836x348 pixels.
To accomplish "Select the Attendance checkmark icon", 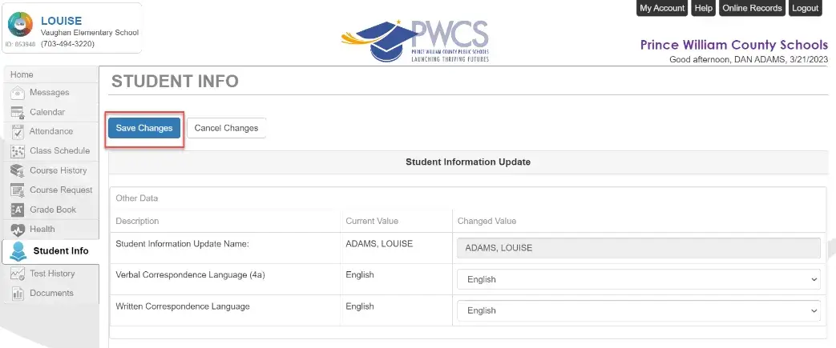I will pyautogui.click(x=18, y=131).
